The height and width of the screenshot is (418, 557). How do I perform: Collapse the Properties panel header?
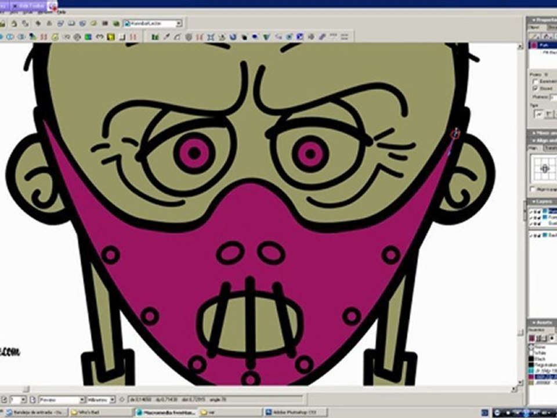coord(542,20)
